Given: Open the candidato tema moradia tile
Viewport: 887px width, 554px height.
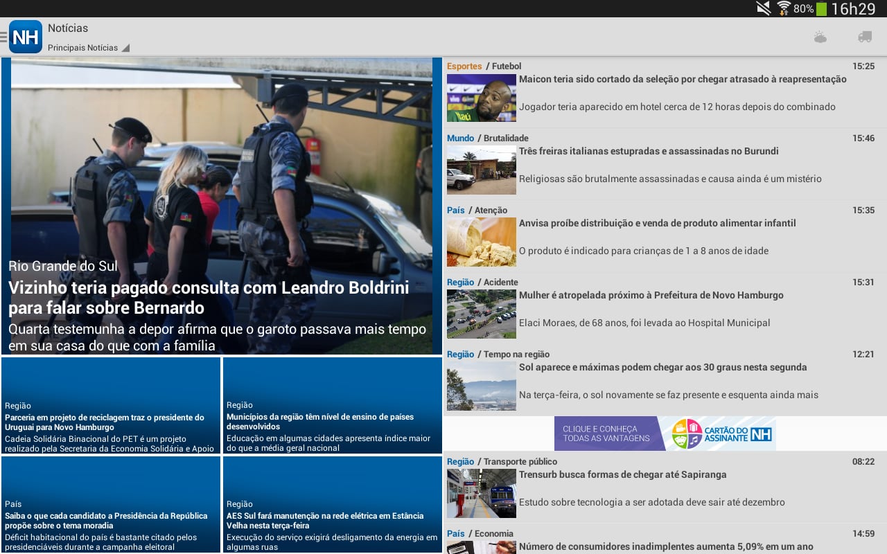Looking at the screenshot, I should pyautogui.click(x=111, y=504).
